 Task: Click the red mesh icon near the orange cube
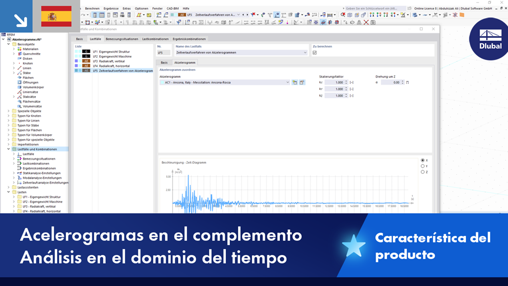[x=455, y=15]
